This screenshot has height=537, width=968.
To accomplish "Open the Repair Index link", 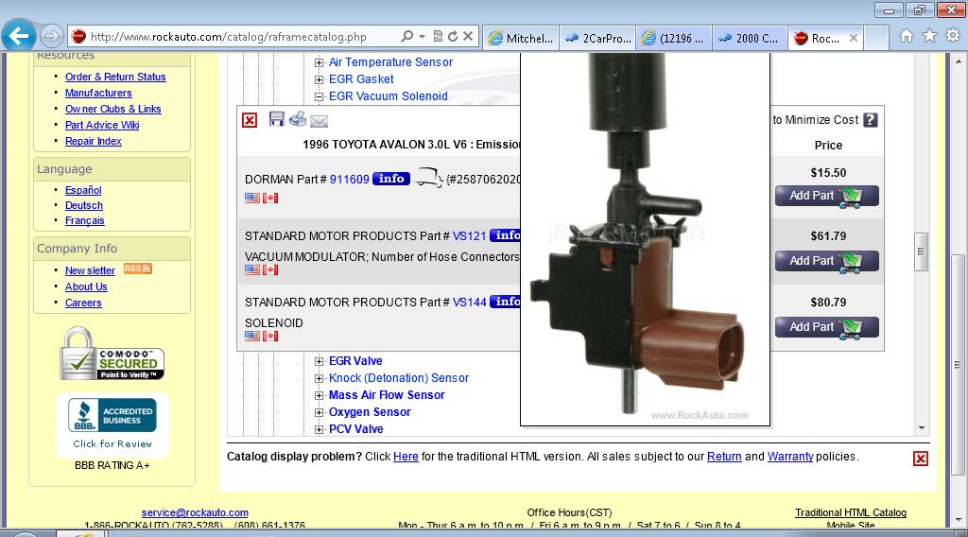I will pyautogui.click(x=94, y=141).
